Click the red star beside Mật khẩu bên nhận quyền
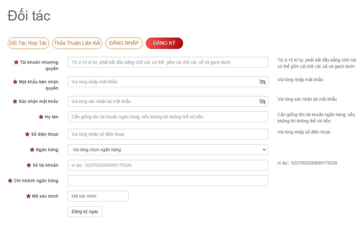This screenshot has width=364, height=227. click(x=15, y=82)
